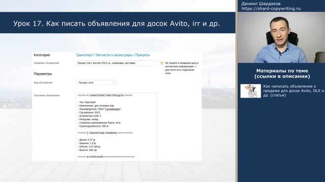Click the 'Высота: 260 см' line

[x=87, y=150]
